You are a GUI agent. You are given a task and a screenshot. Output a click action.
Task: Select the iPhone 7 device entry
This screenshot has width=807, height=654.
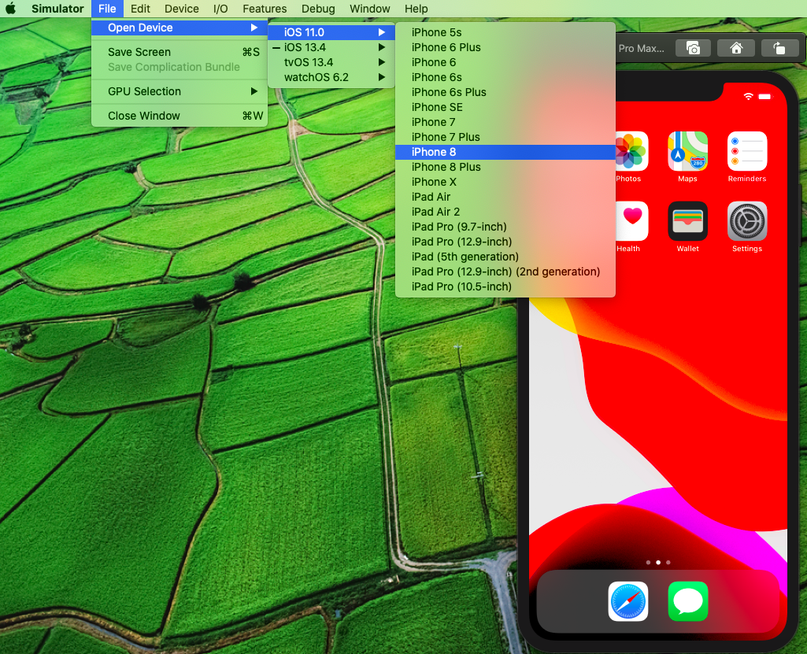505,122
